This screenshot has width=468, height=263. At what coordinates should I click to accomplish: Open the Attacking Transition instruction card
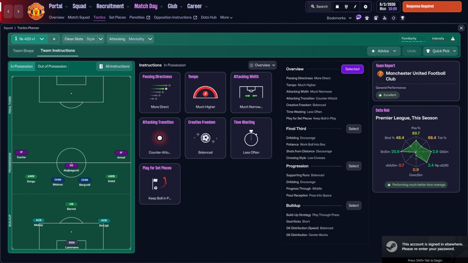(160, 138)
